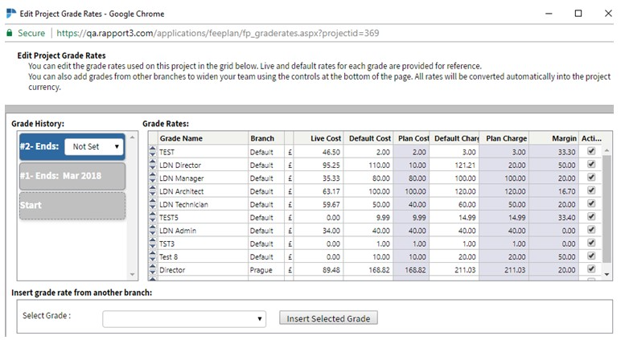Click the green Secure padlock icon
This screenshot has height=340, width=625.
point(10,33)
